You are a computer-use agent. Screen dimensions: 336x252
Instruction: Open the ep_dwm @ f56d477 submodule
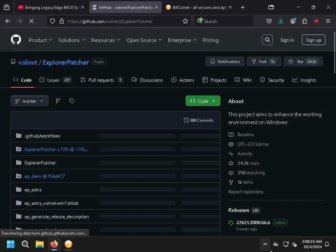[x=45, y=176]
